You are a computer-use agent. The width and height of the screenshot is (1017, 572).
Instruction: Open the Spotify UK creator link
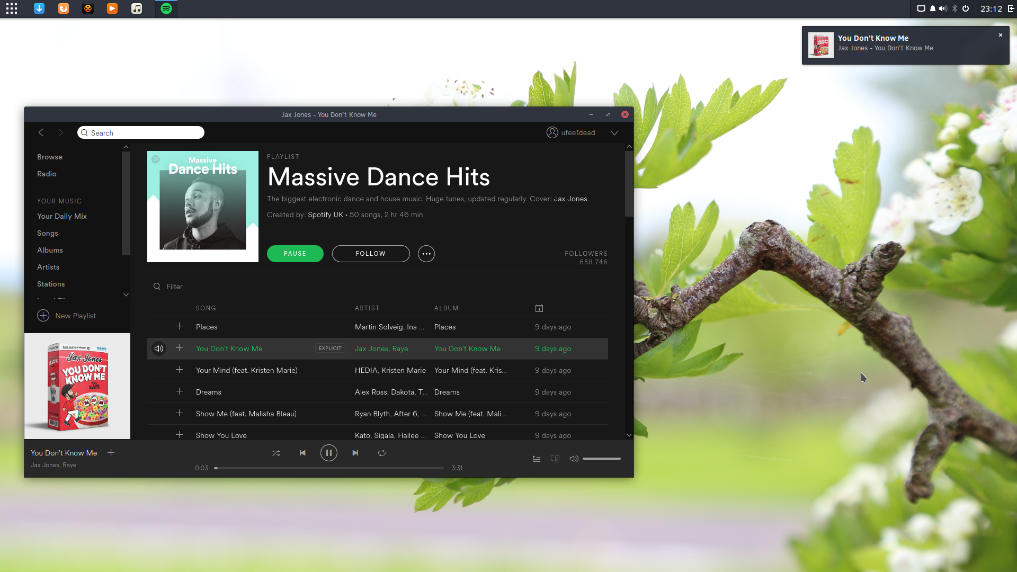(x=325, y=215)
